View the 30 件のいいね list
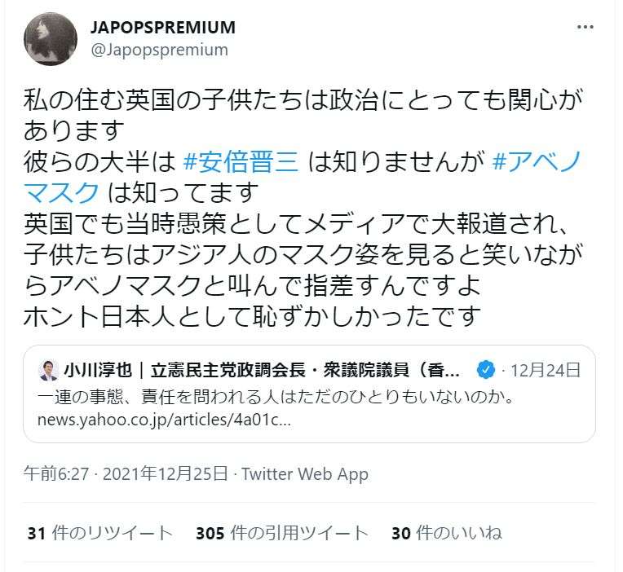The width and height of the screenshot is (623, 572). point(447,533)
